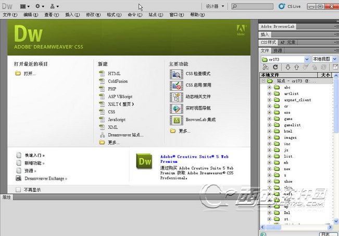Tick the 不再显示 checkbox
Screen dimensions: 339x236
coord(18,190)
